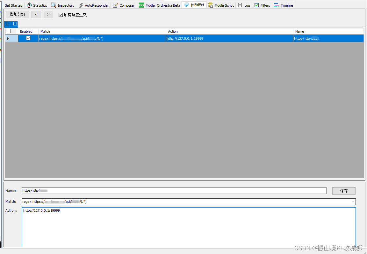Open the Composer tab
The image size is (367, 254).
click(124, 5)
